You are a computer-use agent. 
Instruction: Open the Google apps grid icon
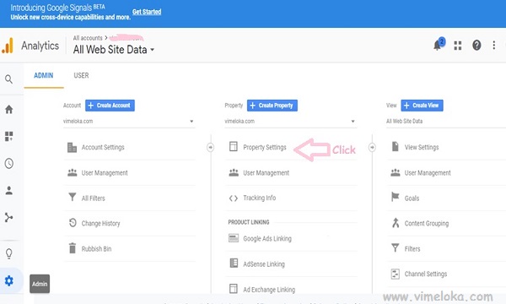(x=458, y=46)
